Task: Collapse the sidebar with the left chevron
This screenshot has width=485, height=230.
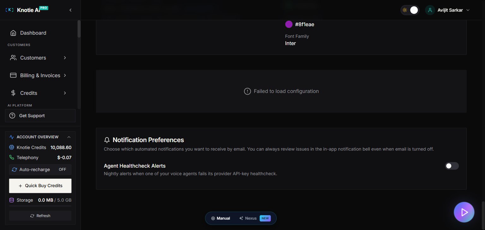Action: (70, 10)
